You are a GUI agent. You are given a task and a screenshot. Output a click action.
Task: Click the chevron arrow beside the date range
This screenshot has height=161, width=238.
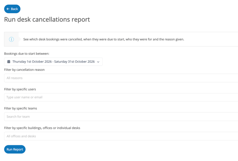click(98, 62)
